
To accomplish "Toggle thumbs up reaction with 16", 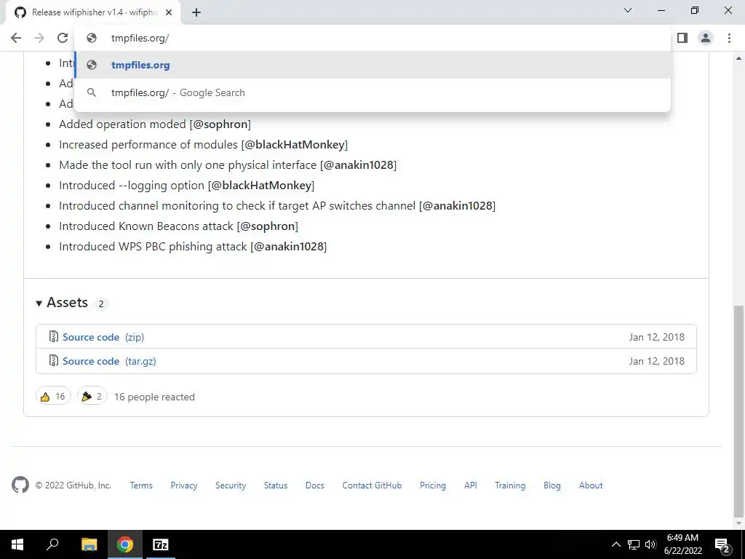I will 53,397.
